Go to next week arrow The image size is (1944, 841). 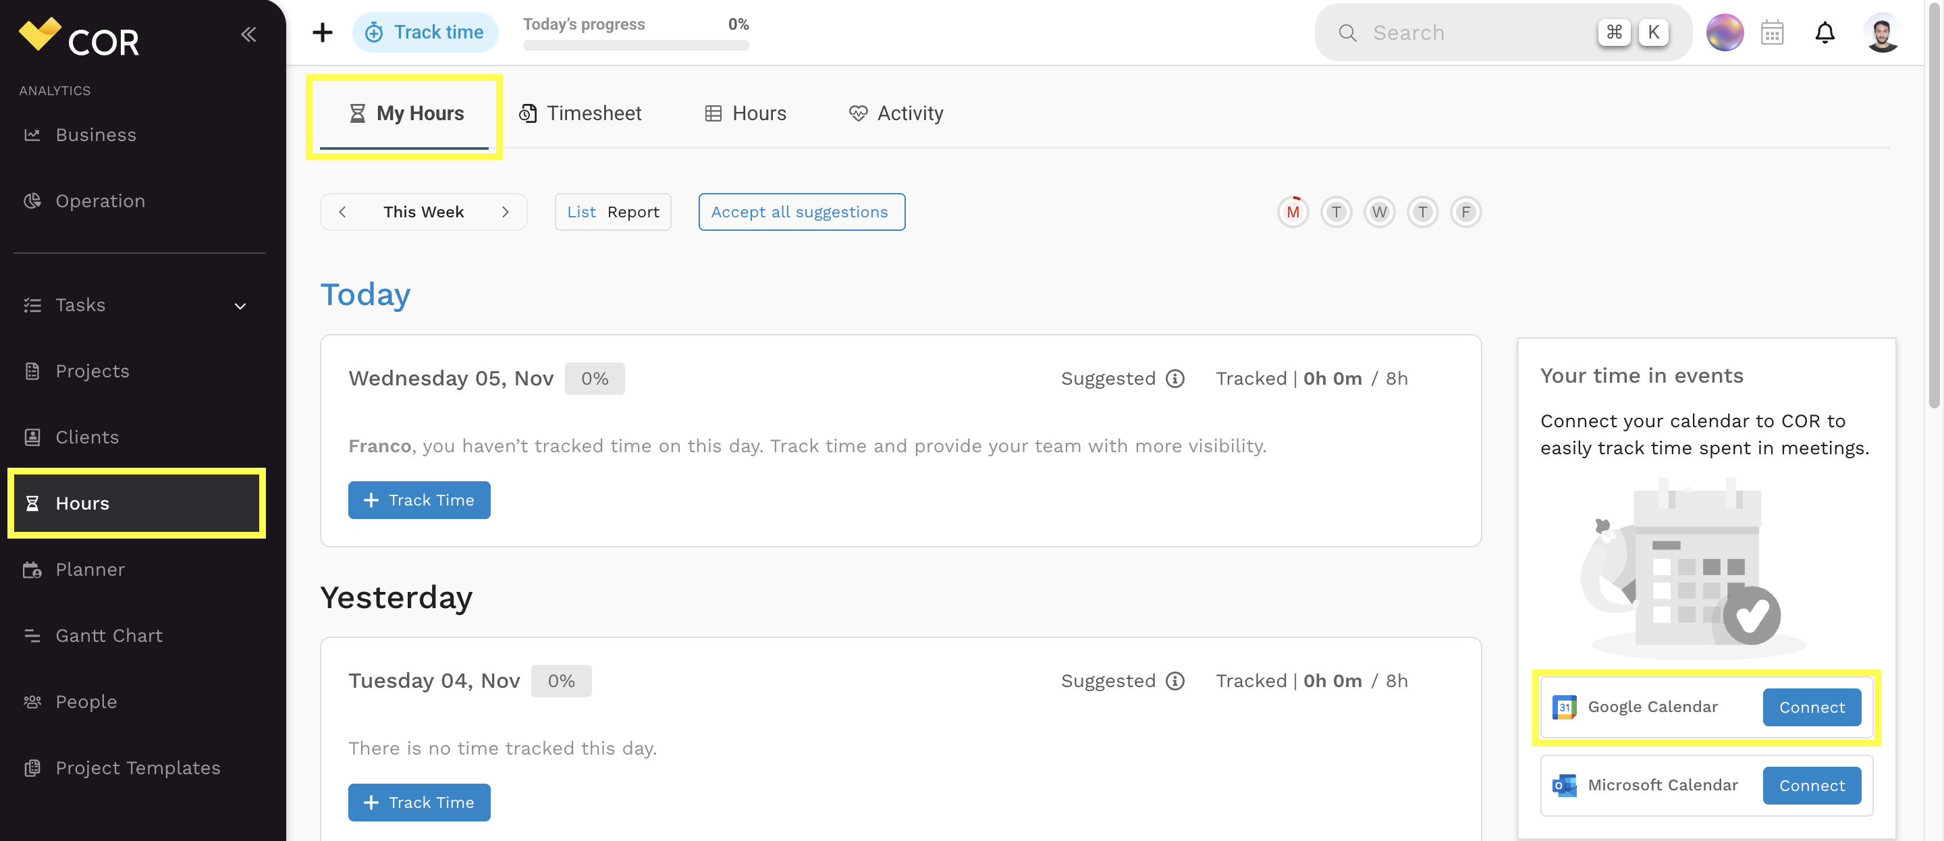pos(506,212)
